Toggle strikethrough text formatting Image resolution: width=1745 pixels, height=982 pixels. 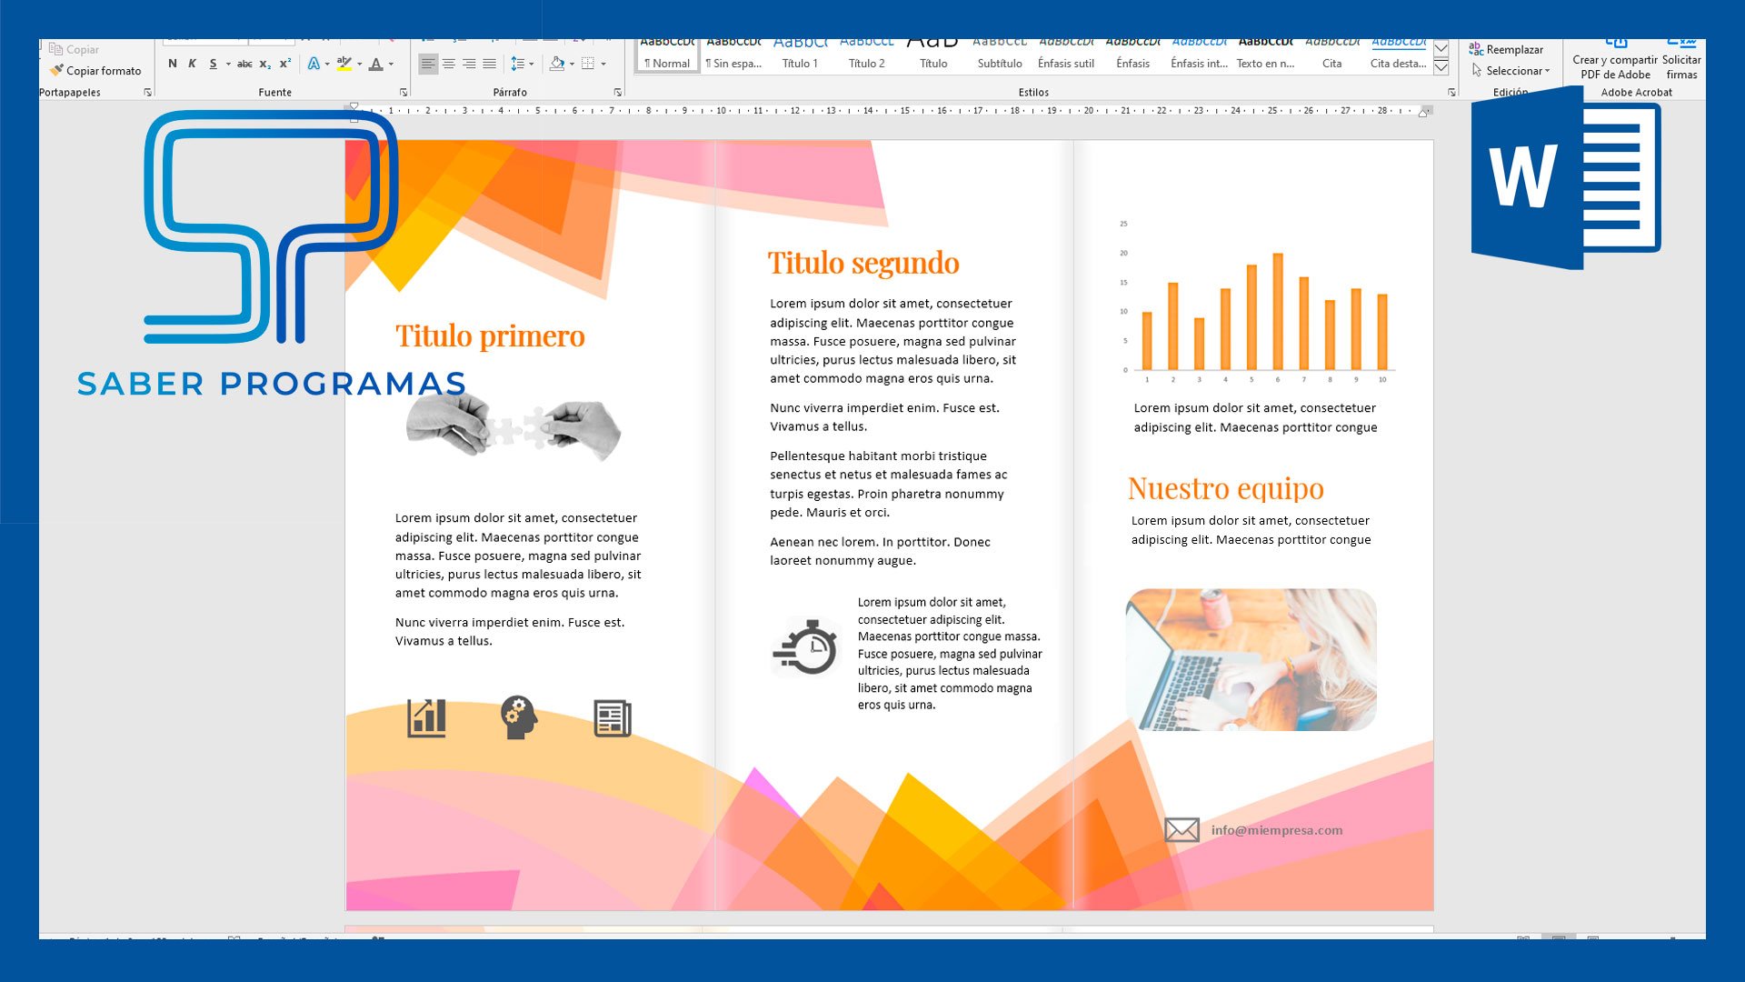[244, 64]
